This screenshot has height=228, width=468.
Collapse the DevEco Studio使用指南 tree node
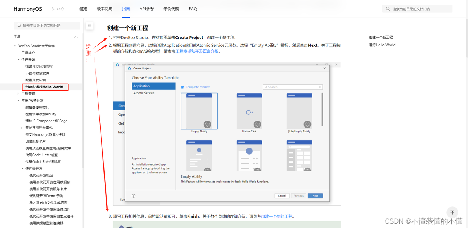(15, 46)
